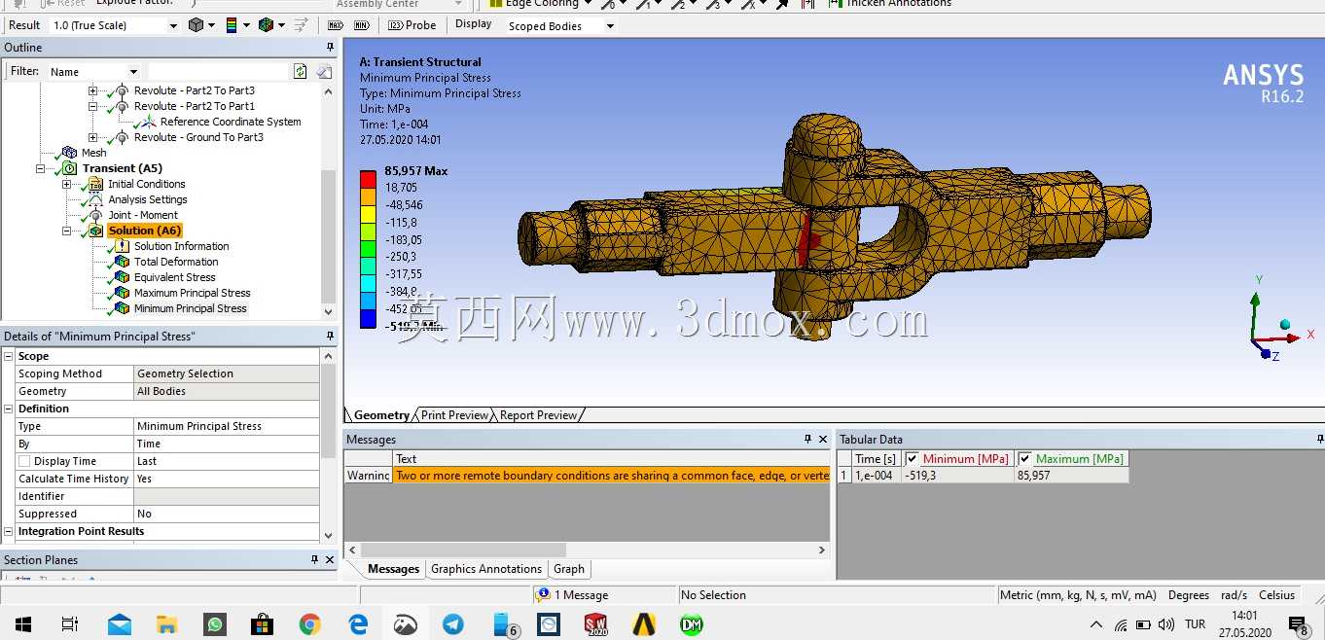1325x640 pixels.
Task: Collapse Integration Point Results section
Action: coord(9,531)
